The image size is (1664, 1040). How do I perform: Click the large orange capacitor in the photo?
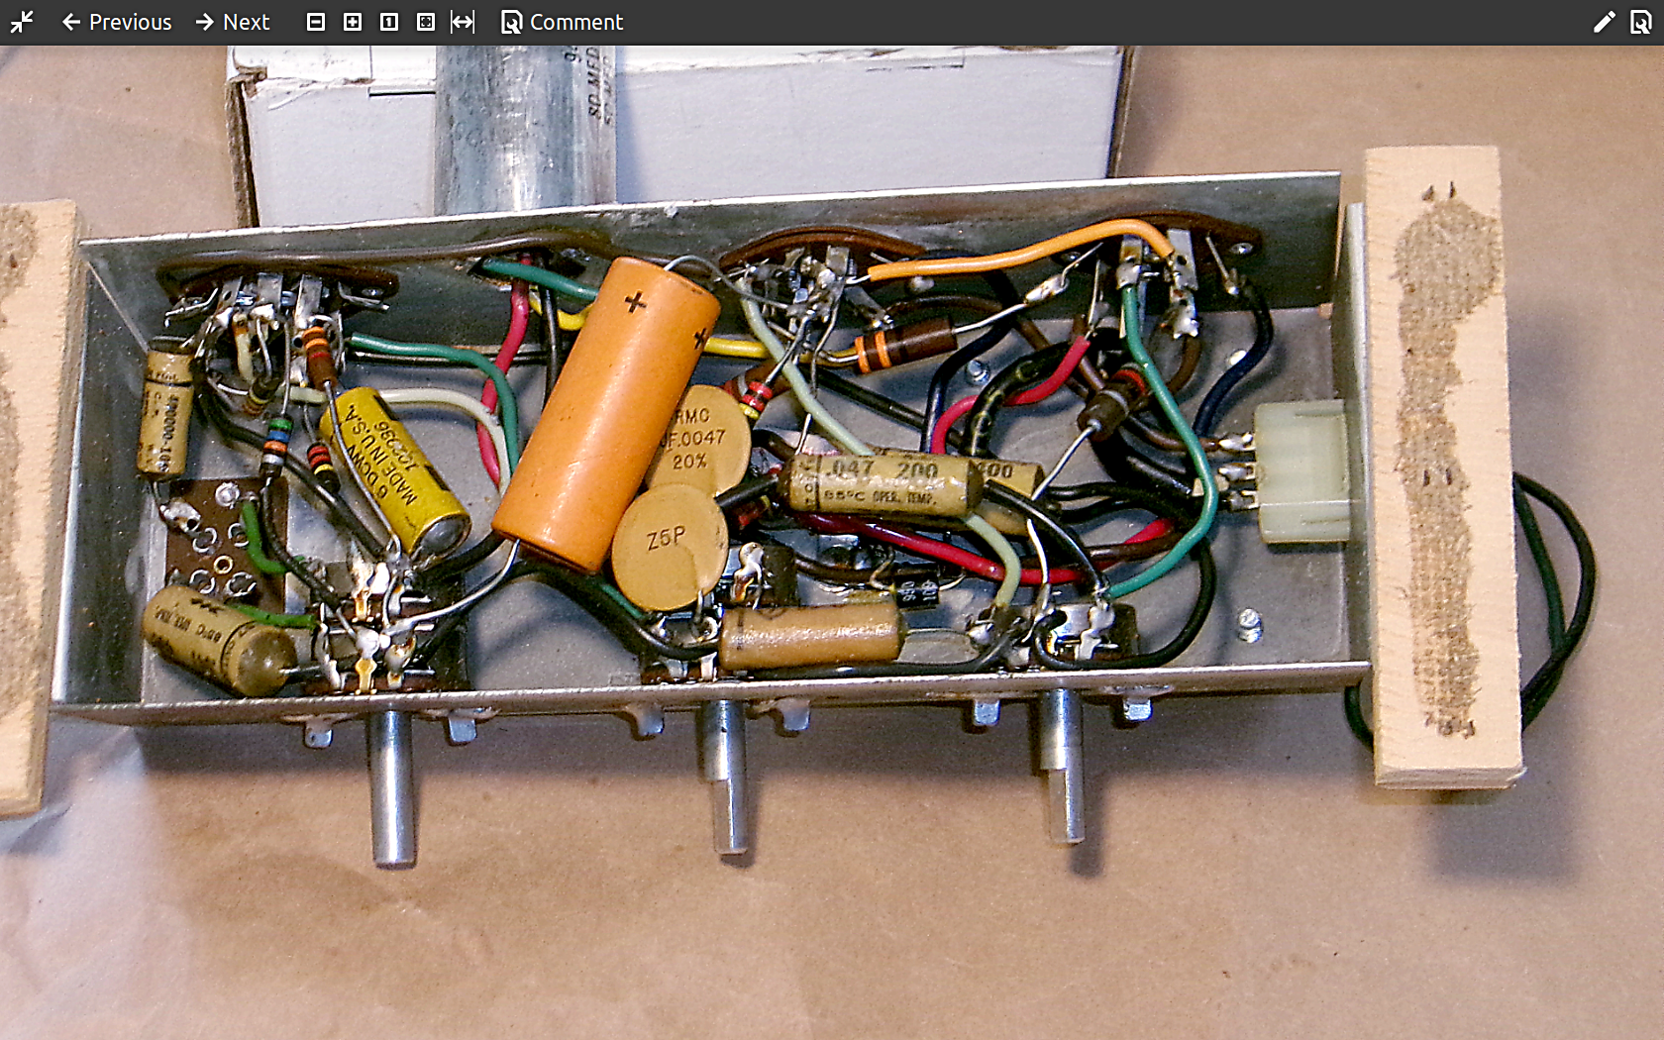pos(606,412)
